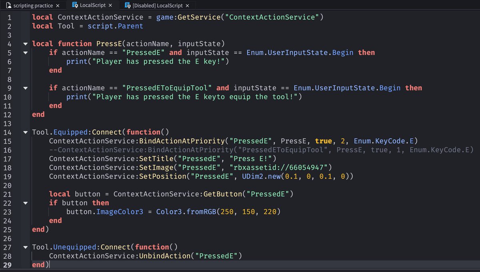Click "Color3.fromRGB" on line 23
Viewport: 480px width, 272px height.
click(186, 212)
